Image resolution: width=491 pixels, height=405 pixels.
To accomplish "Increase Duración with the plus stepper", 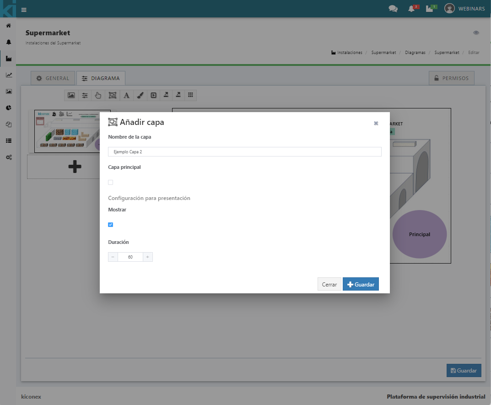I will [147, 257].
